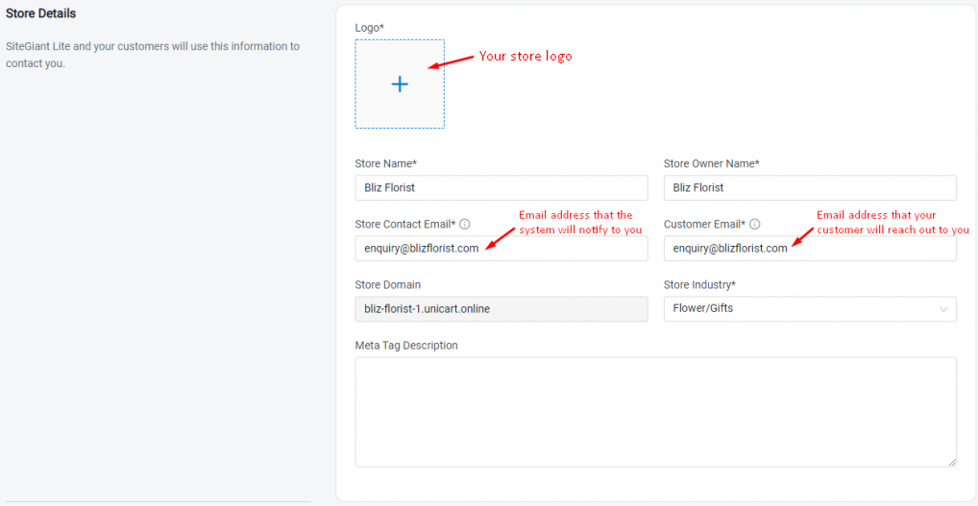Click inside the Meta Tag Description textarea
The height and width of the screenshot is (506, 978).
pos(655,412)
